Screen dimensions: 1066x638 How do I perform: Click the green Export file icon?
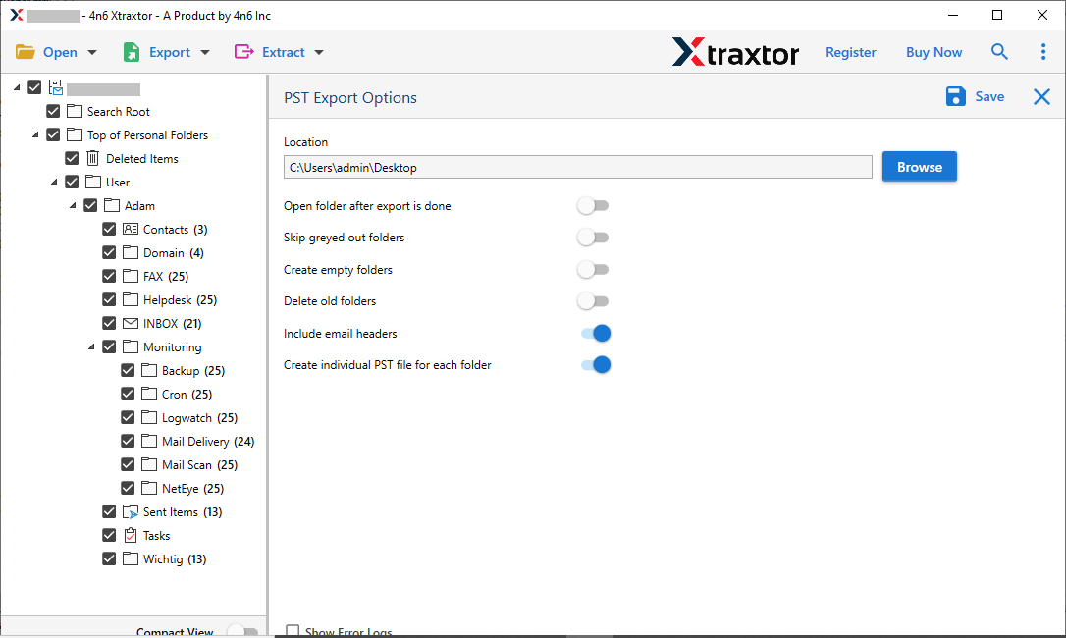(132, 52)
